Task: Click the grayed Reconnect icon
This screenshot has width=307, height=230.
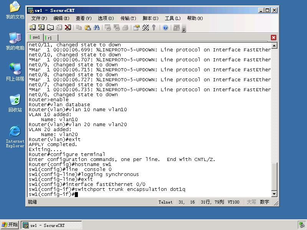Action: click(x=59, y=28)
